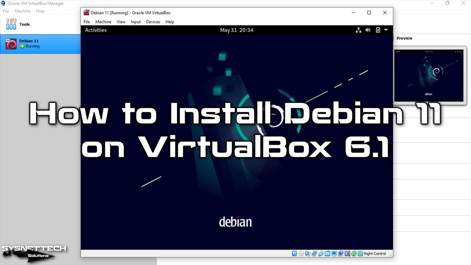Click the Running status text under Debian 11

(32, 46)
